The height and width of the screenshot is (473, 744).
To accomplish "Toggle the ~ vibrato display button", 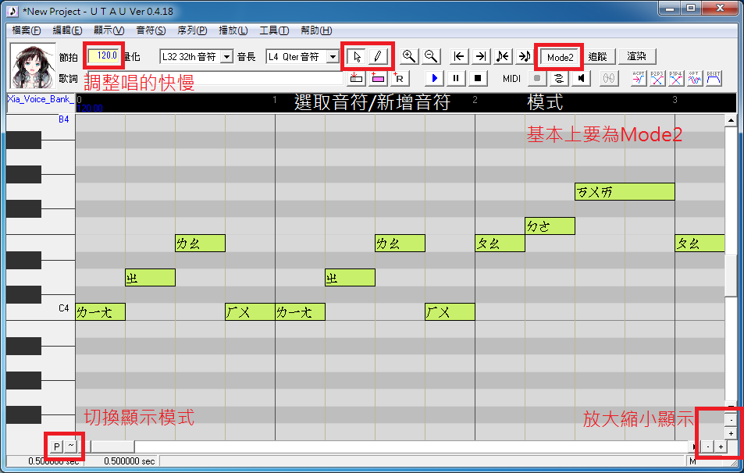I will pos(71,446).
